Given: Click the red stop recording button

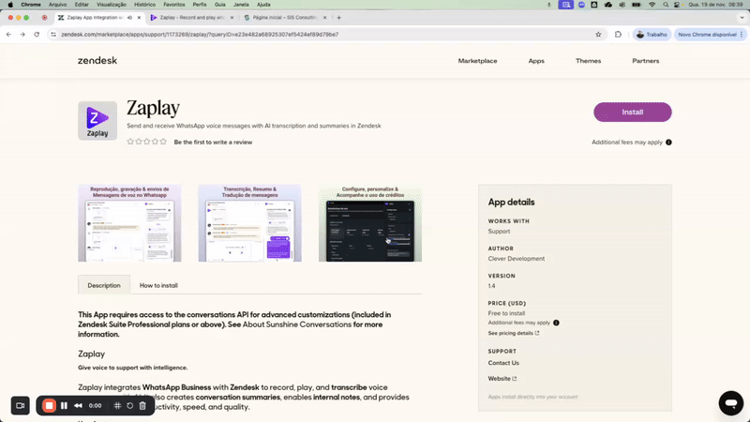Looking at the screenshot, I should (x=50, y=405).
